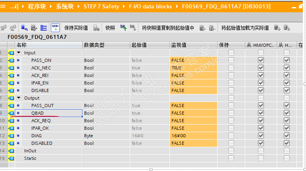
Task: Click the 保持 column header
Action: click(231, 45)
